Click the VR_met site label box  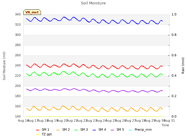coord(32,12)
